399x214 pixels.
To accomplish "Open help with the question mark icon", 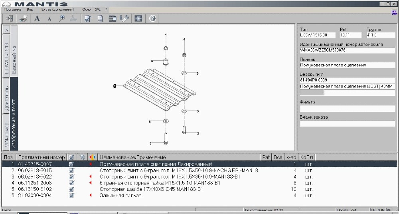I will (152, 18).
